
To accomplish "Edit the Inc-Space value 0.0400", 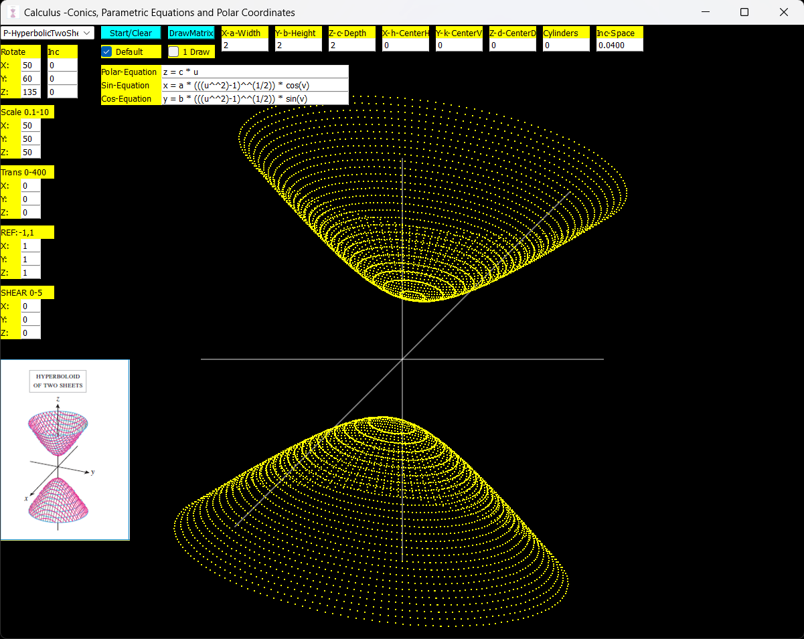I will [619, 45].
